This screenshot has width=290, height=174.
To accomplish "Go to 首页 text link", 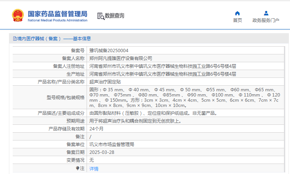I will pos(237,20).
